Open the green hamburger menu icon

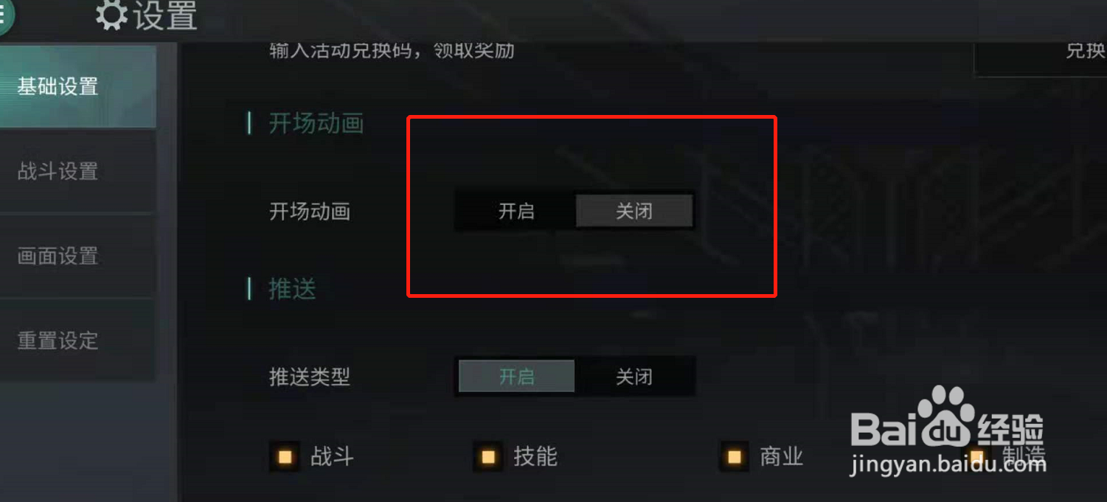tap(4, 15)
